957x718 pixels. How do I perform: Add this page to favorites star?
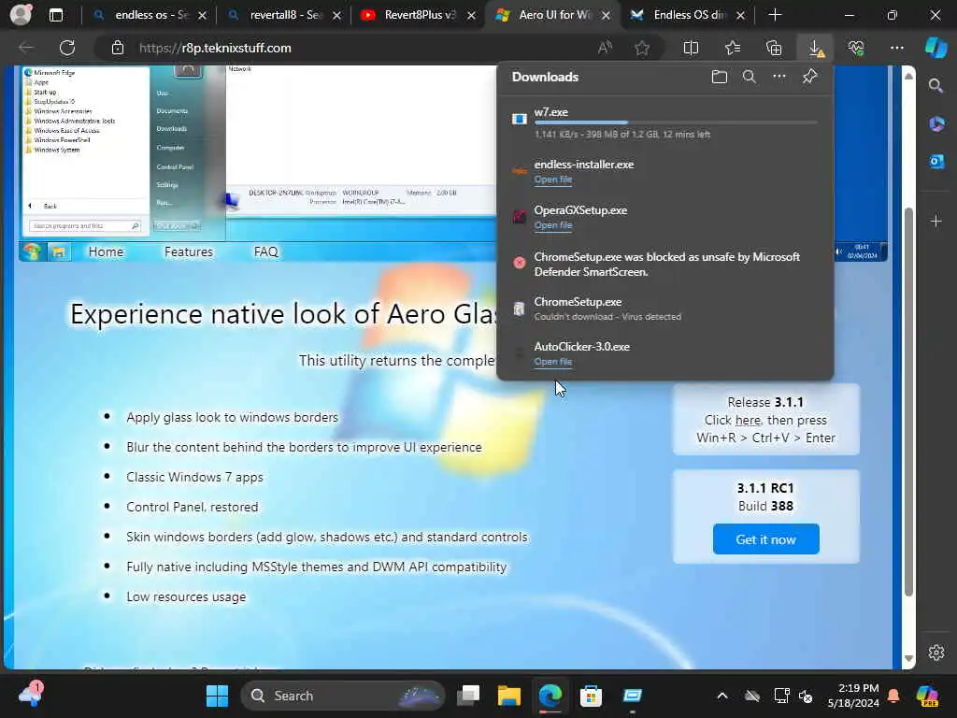coord(641,48)
